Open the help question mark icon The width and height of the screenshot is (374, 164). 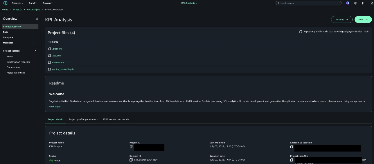(x=356, y=3)
